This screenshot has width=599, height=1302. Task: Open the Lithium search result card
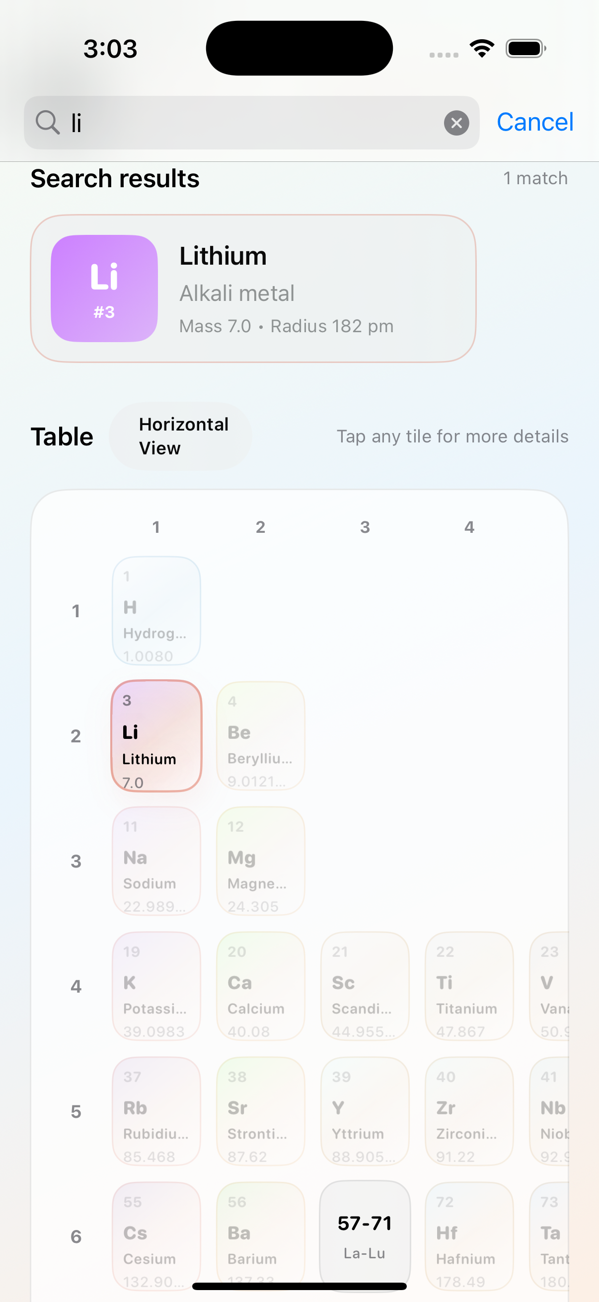click(x=253, y=289)
